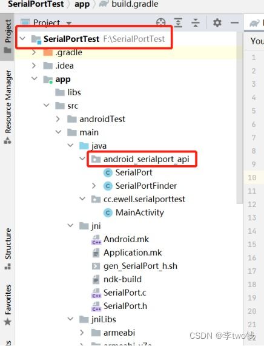Collapse the android_serialport_api package

82,158
